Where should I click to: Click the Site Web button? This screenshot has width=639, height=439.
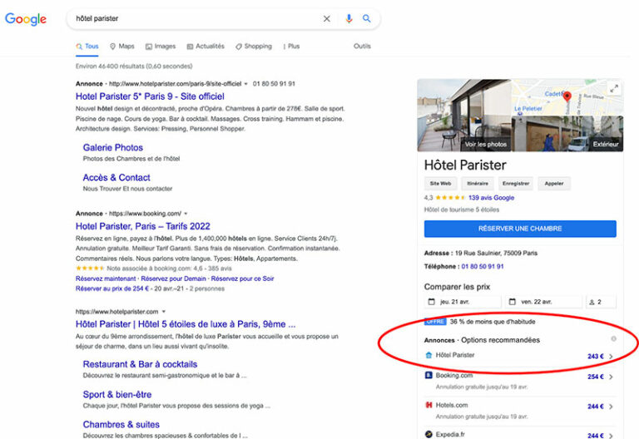pos(440,183)
